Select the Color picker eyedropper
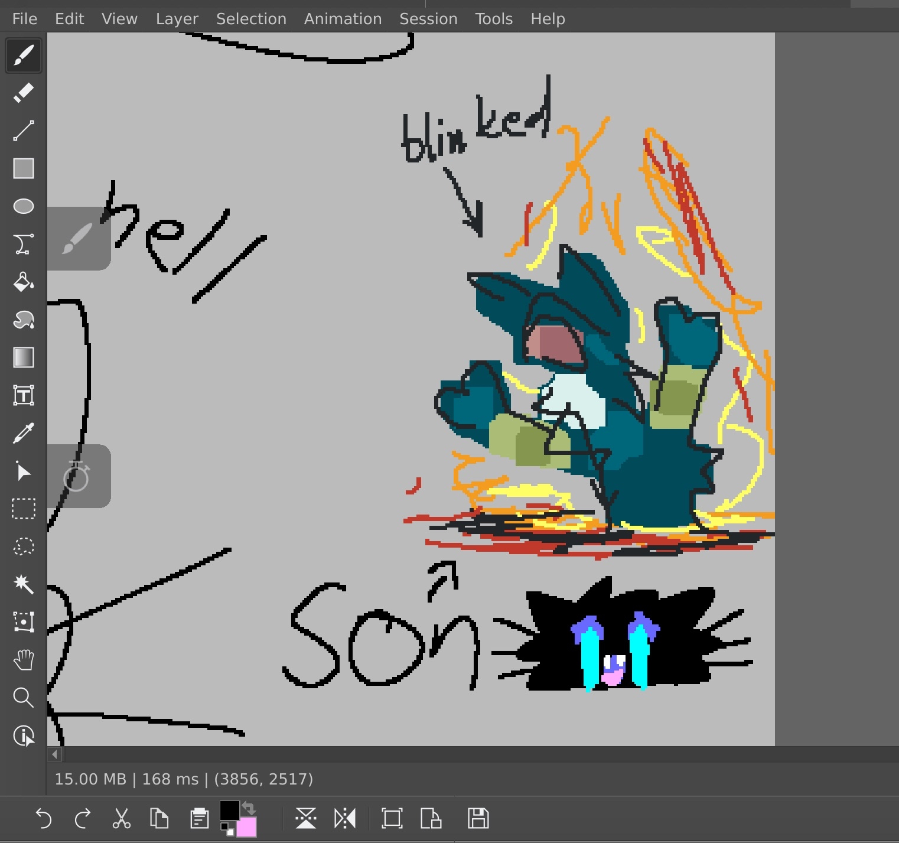Viewport: 899px width, 843px height. [24, 433]
